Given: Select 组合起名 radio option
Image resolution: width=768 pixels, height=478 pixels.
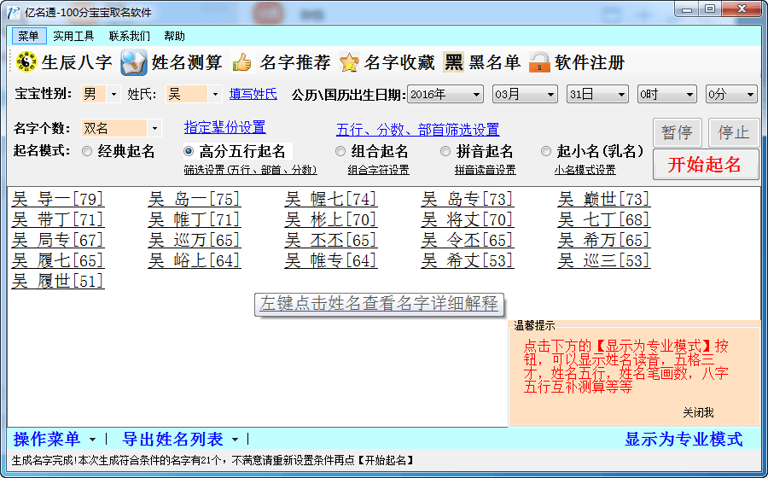Looking at the screenshot, I should [x=340, y=151].
